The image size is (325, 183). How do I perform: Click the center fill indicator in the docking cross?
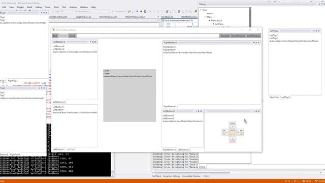pos(233,132)
